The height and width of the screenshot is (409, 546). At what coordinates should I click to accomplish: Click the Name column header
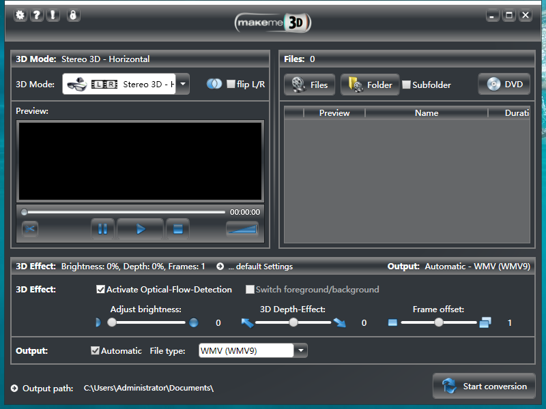427,113
